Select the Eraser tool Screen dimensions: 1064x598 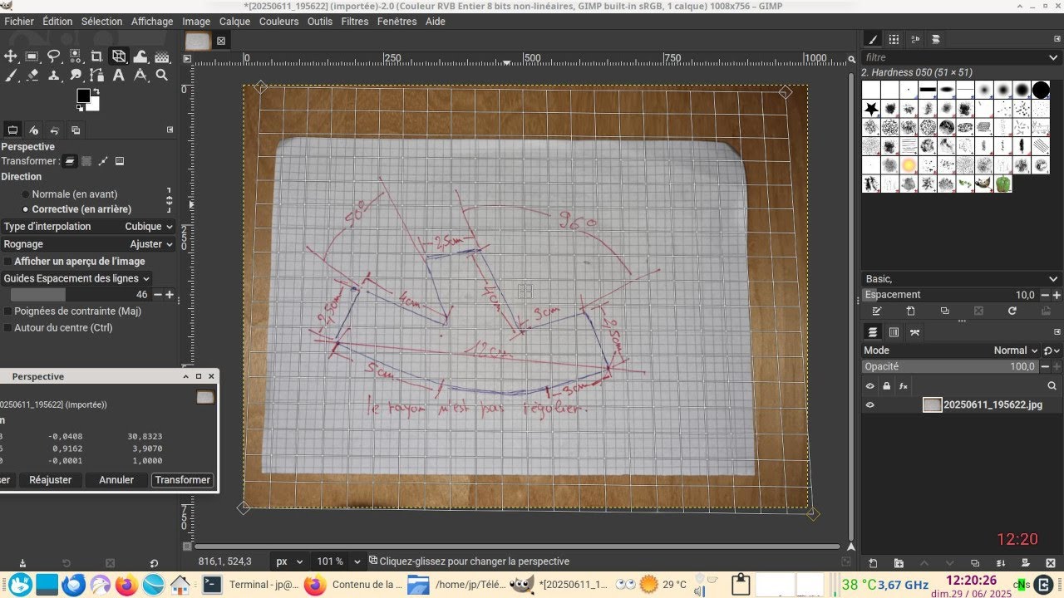pyautogui.click(x=32, y=75)
